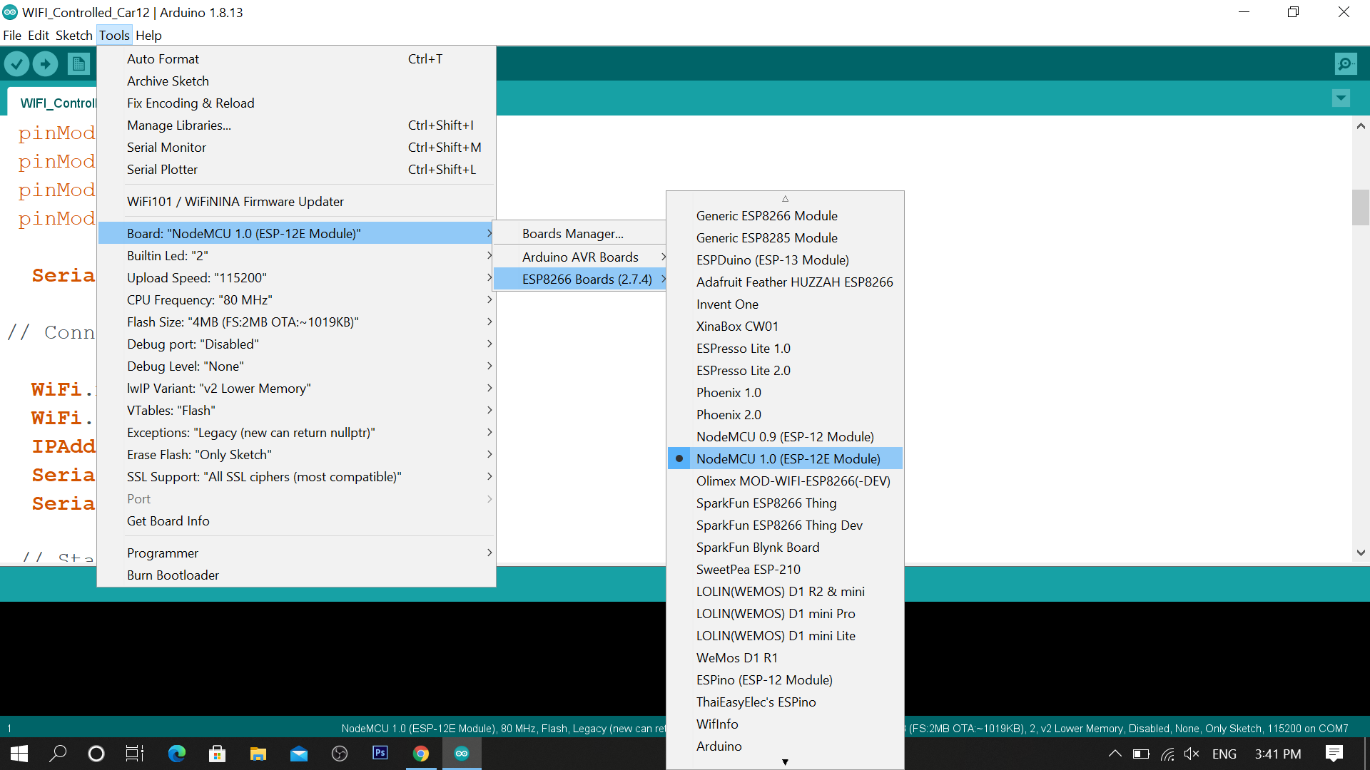Click the Arduino IDE taskbar icon
The image size is (1370, 770).
tap(462, 753)
